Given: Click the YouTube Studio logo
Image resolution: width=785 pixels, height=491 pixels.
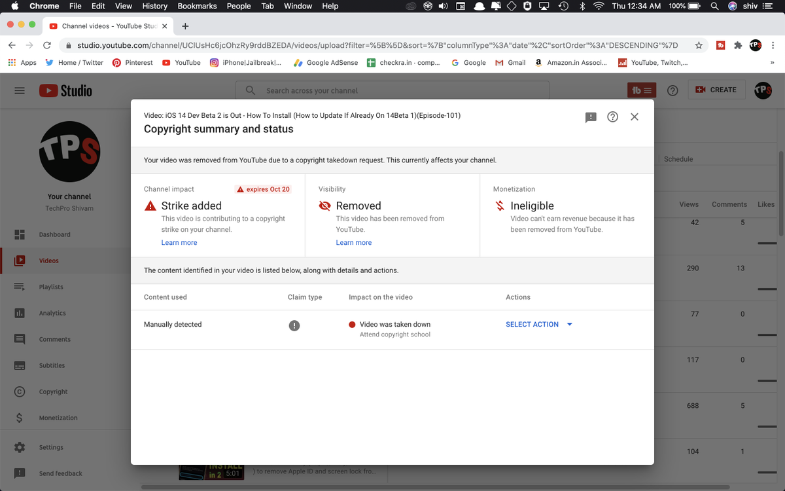Looking at the screenshot, I should pyautogui.click(x=65, y=90).
